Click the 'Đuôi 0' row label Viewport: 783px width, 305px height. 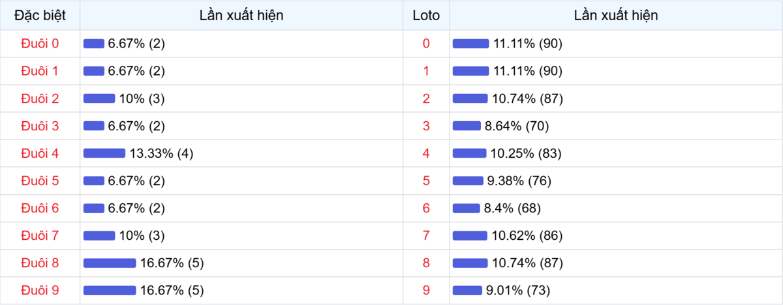(x=40, y=44)
